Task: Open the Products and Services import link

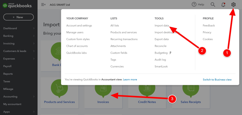Action: click(x=59, y=102)
